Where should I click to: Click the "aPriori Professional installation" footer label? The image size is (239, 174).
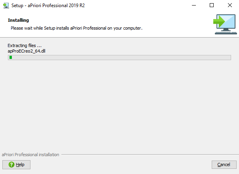[30, 155]
